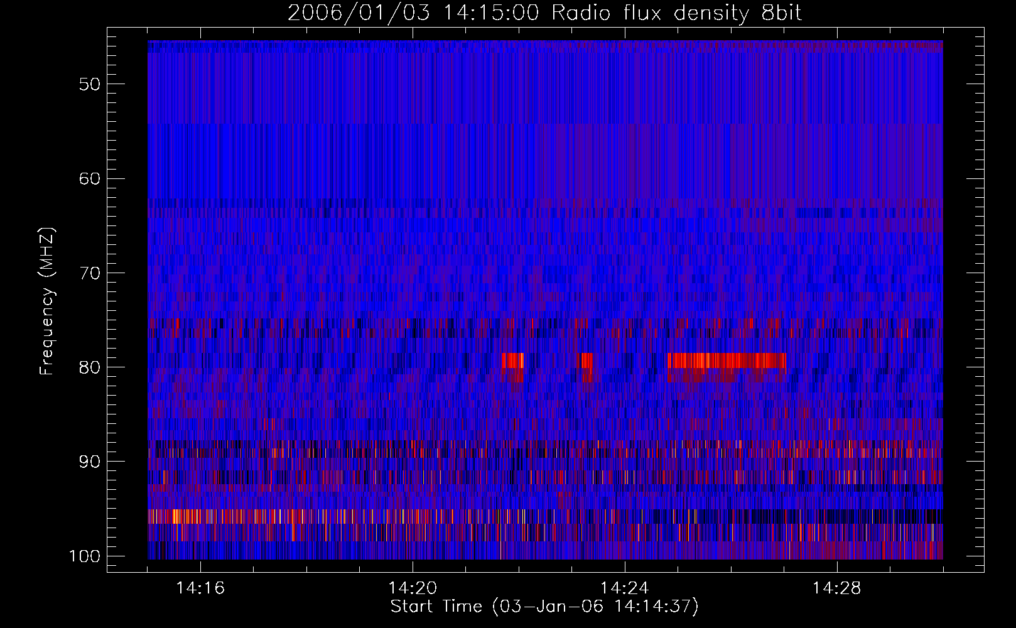
Task: Click the short red burst at 80 MHz near 14:22
Action: click(513, 360)
